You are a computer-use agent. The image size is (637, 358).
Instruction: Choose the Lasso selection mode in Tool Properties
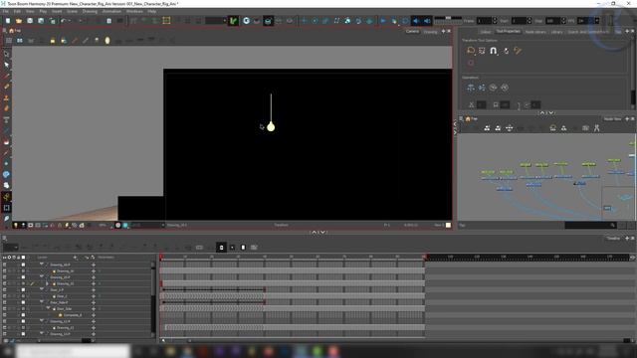(471, 51)
